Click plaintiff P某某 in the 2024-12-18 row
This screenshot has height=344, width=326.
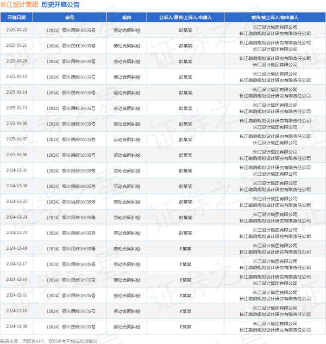[185, 249]
